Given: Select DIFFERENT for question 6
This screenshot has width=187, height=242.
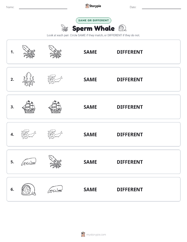Looking at the screenshot, I should pyautogui.click(x=130, y=189).
